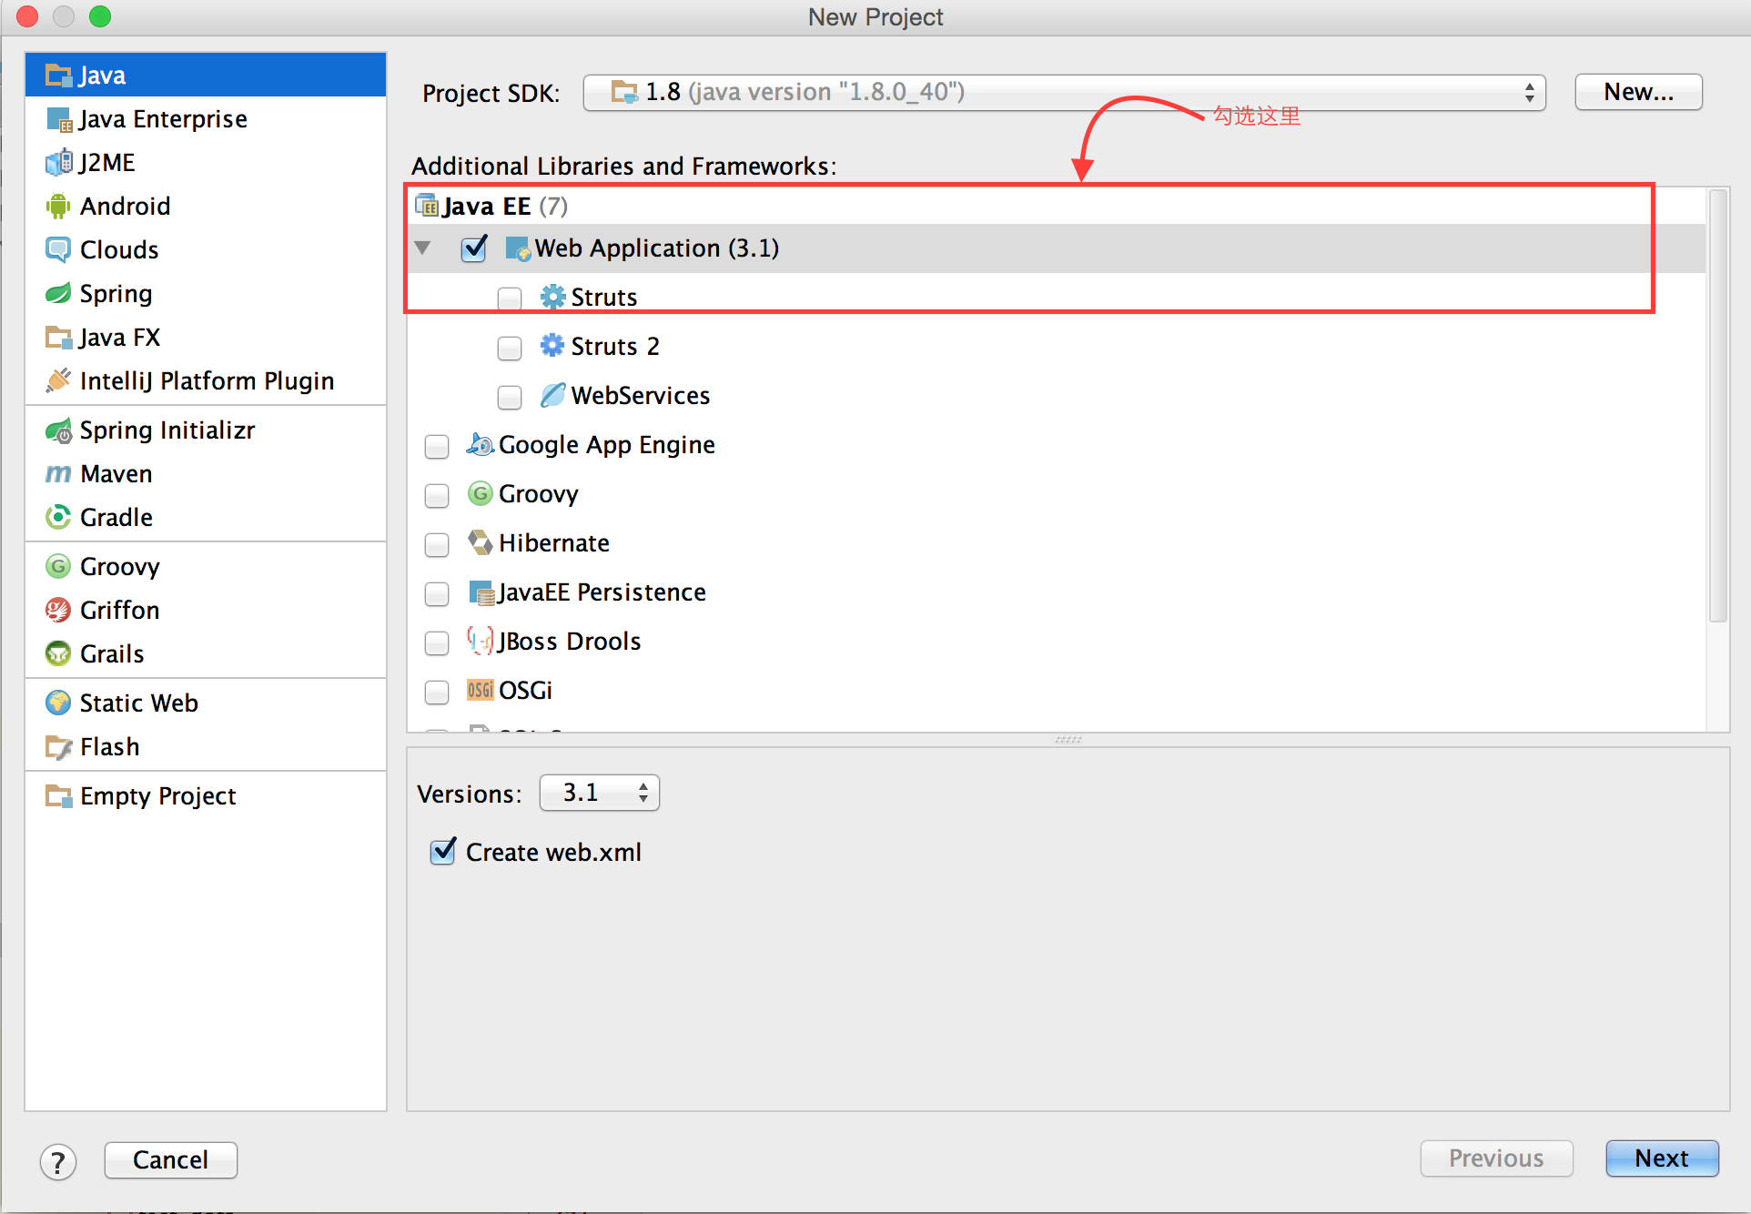Click the OSGi icon
The width and height of the screenshot is (1751, 1214).
(x=480, y=691)
